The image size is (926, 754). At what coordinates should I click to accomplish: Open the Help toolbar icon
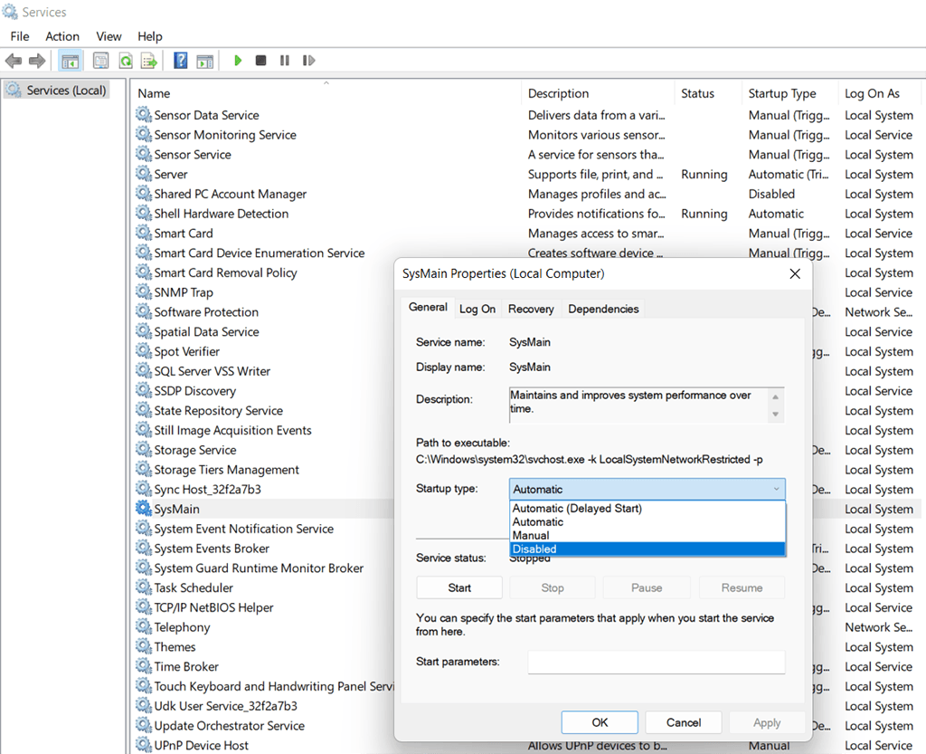[181, 61]
